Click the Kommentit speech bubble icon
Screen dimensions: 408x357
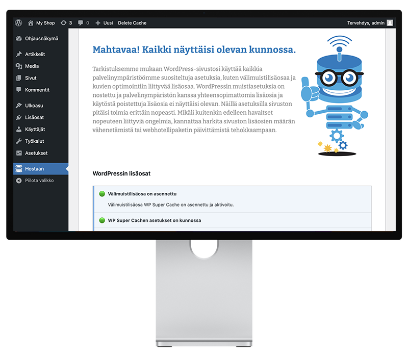pyautogui.click(x=19, y=90)
